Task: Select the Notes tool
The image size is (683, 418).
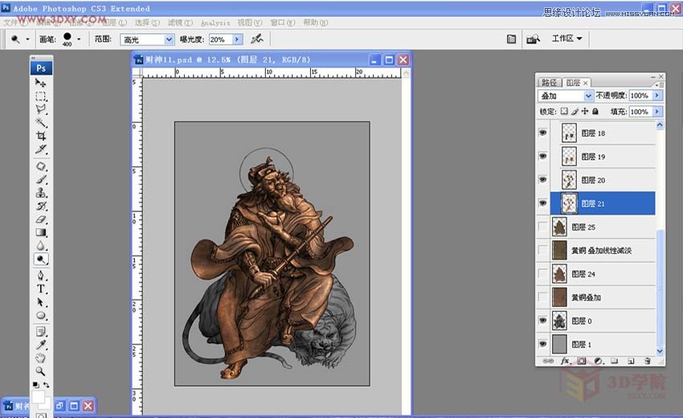Action: point(40,332)
